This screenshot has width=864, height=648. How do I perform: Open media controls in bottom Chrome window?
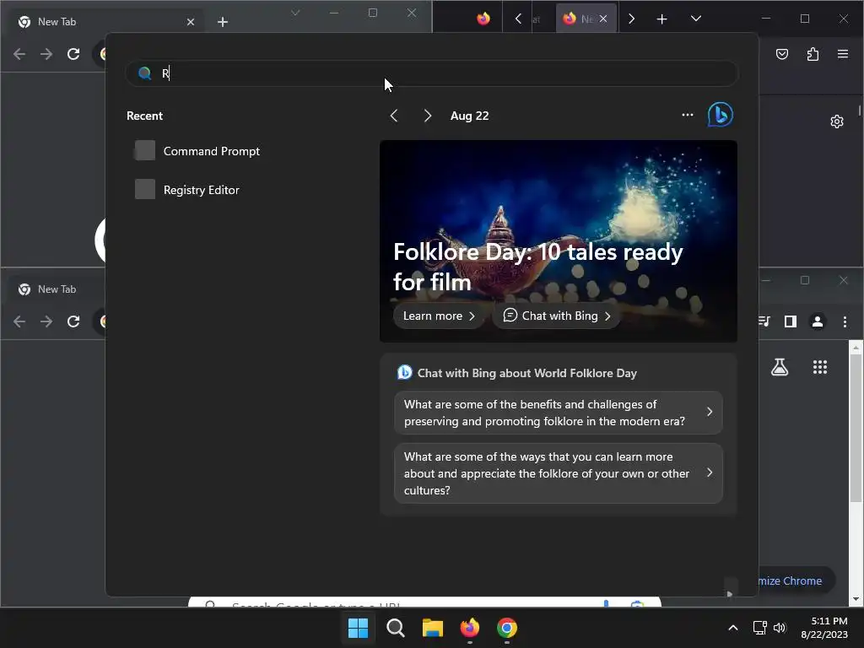764,321
